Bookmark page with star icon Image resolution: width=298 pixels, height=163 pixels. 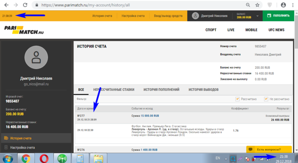(257, 5)
